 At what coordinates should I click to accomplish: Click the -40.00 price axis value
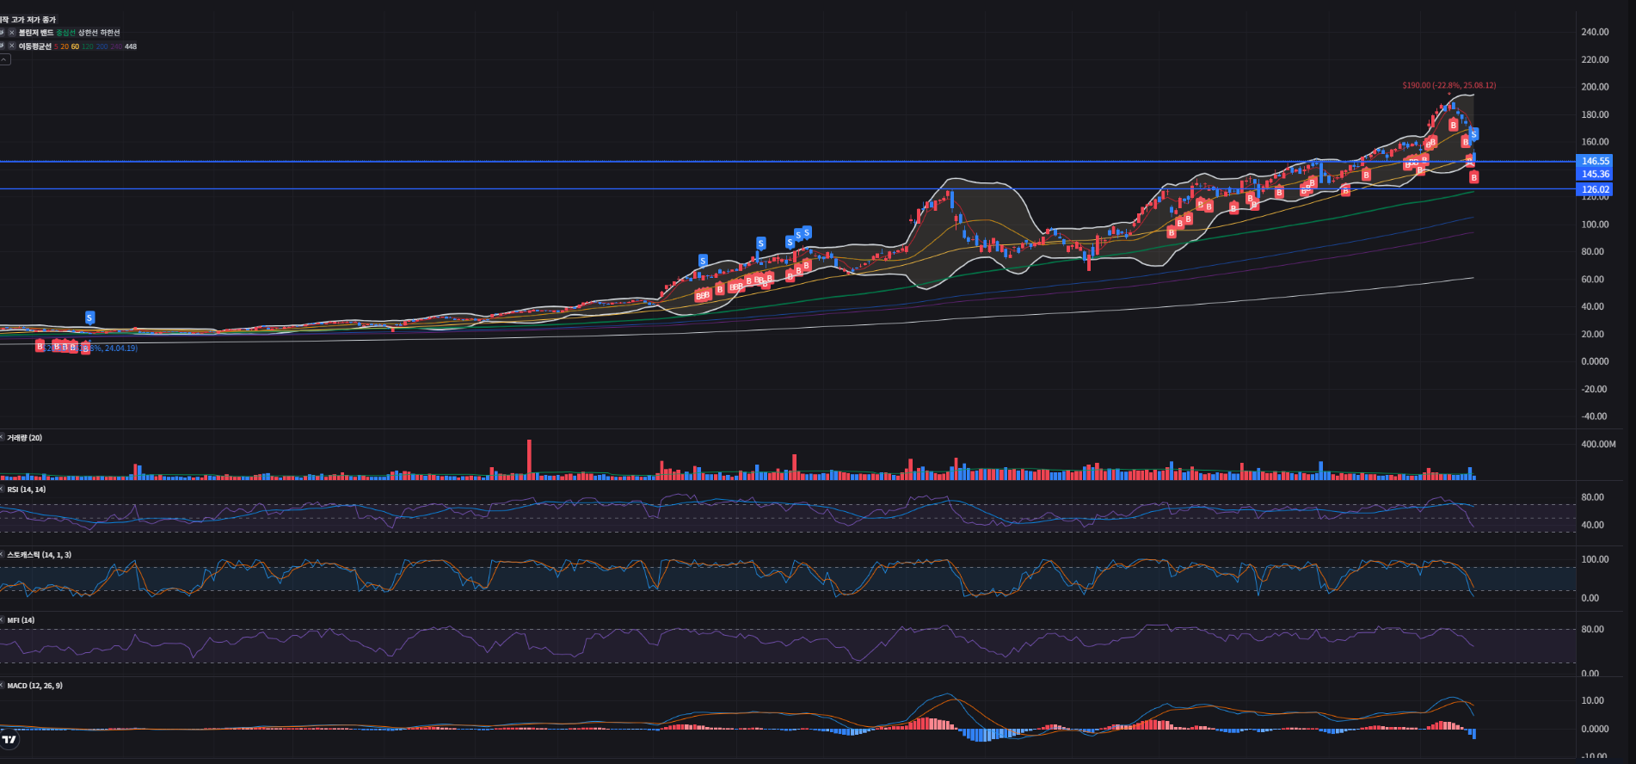(1594, 416)
